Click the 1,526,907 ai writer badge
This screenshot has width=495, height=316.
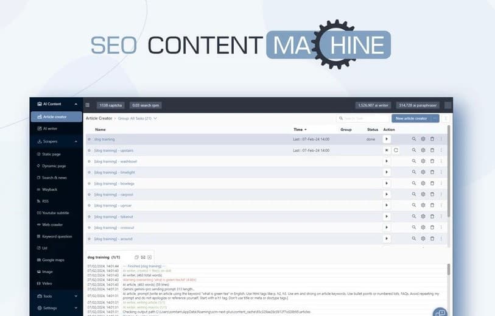tap(373, 105)
